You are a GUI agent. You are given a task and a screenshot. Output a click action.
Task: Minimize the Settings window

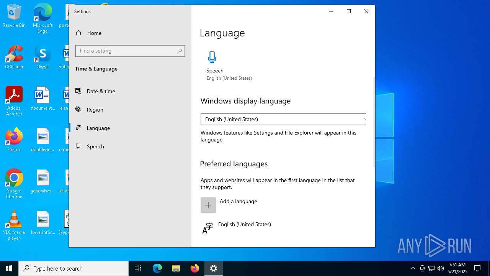pyautogui.click(x=331, y=11)
